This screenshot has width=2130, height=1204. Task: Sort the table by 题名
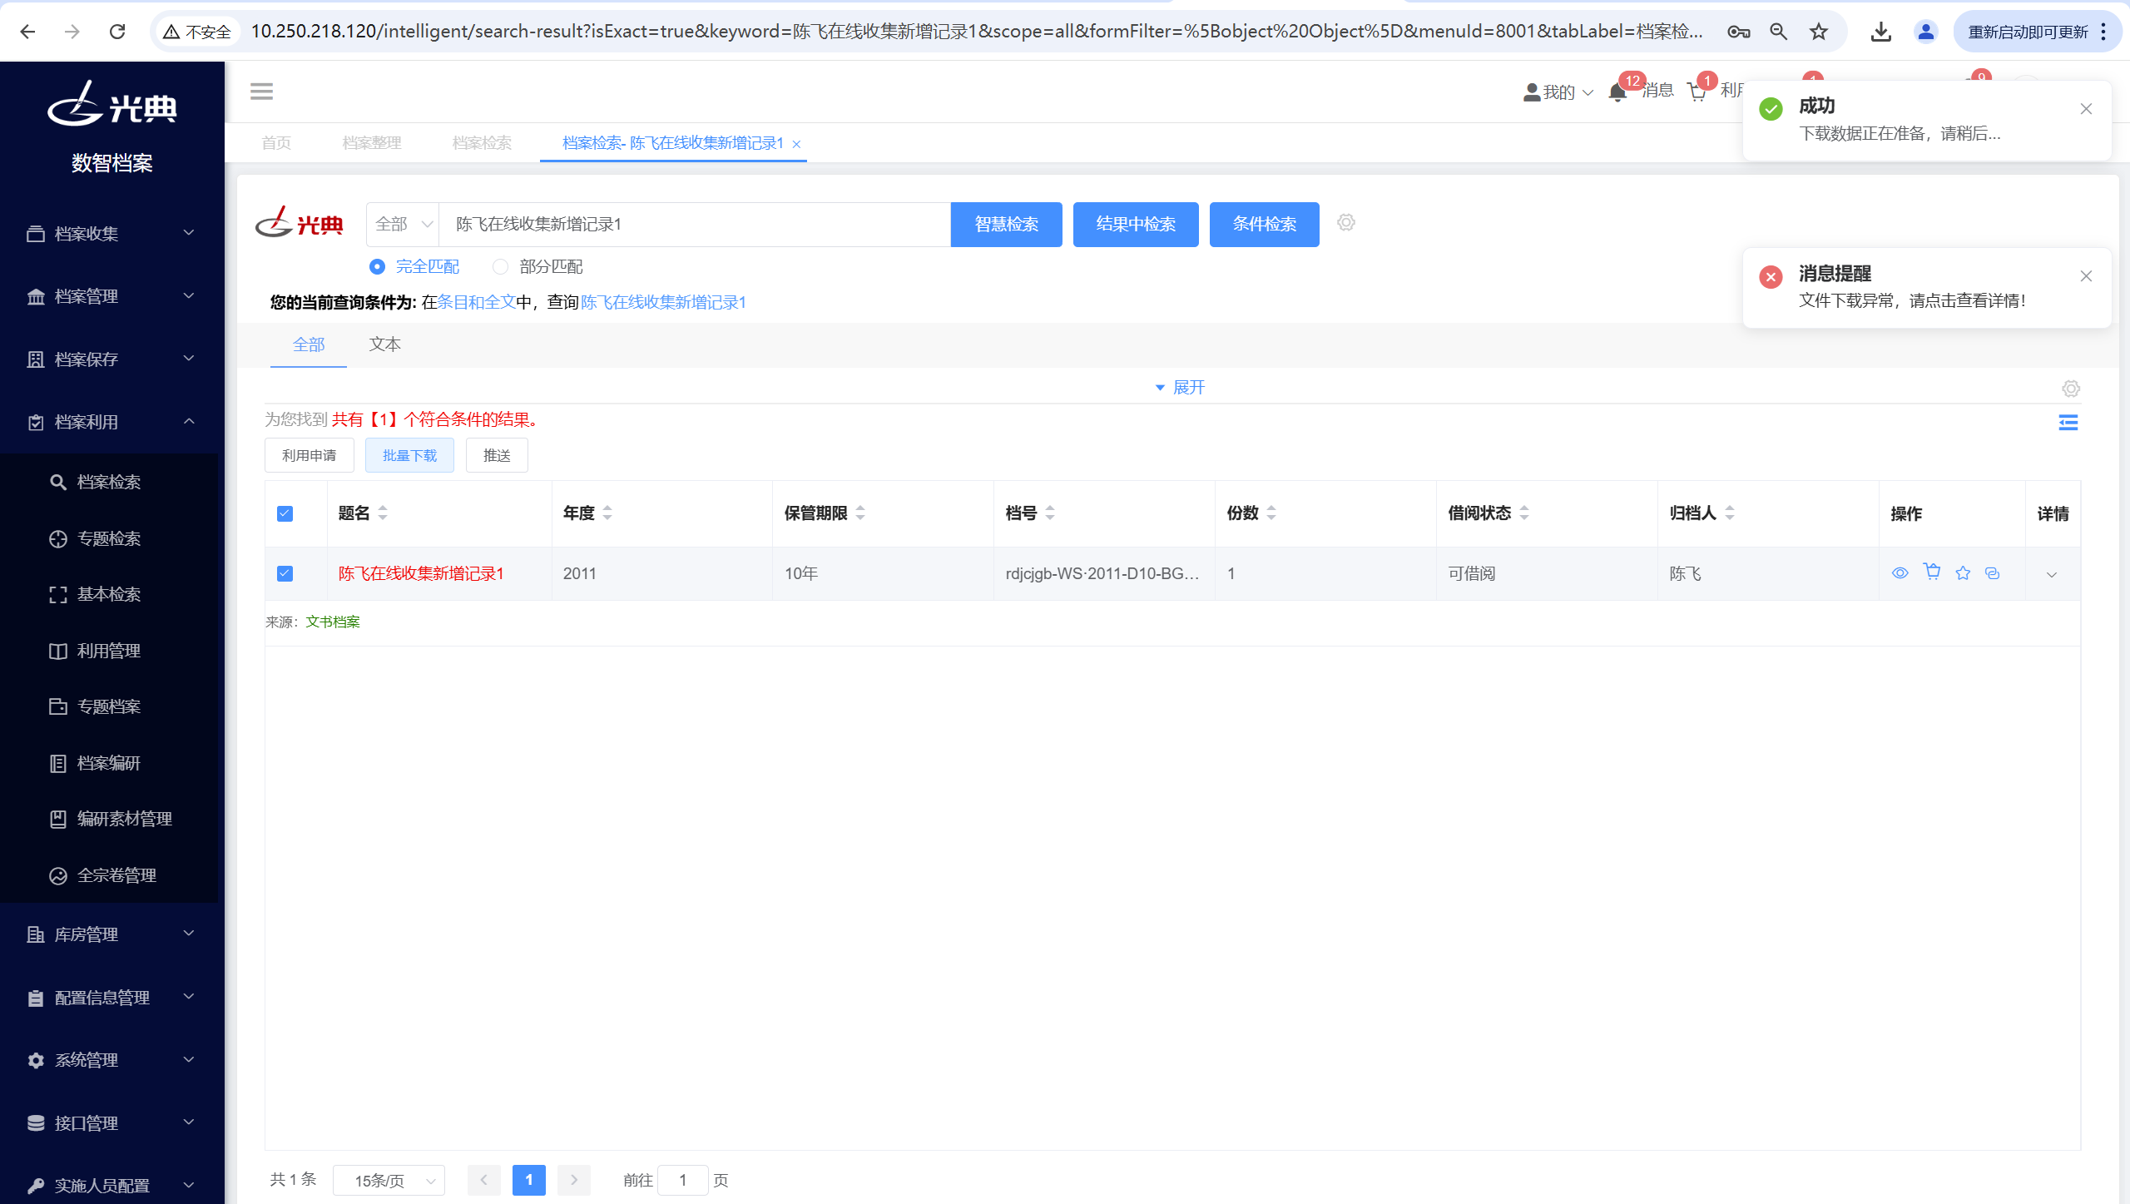tap(383, 513)
